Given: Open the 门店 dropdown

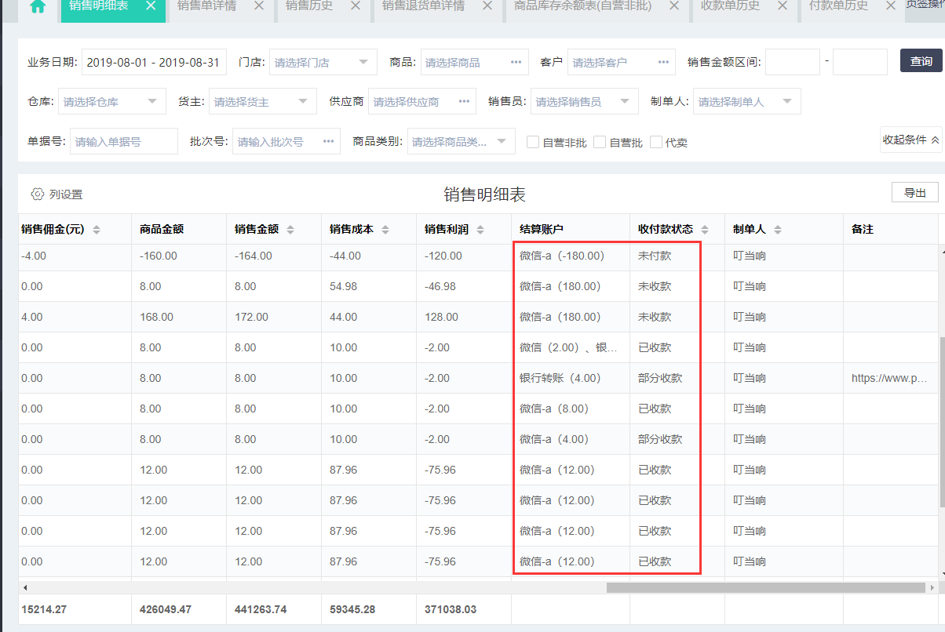Looking at the screenshot, I should tap(323, 62).
